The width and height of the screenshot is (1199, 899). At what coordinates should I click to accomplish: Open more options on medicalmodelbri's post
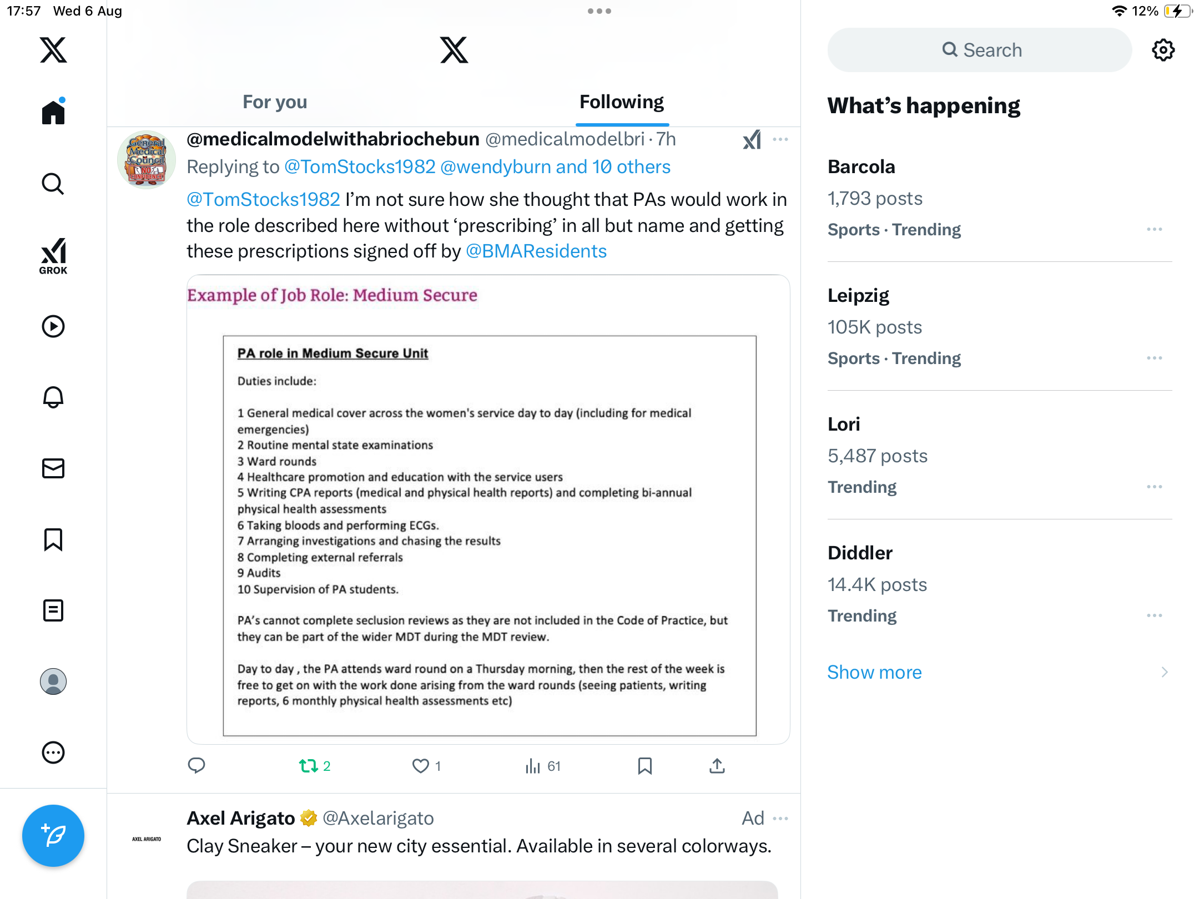780,139
